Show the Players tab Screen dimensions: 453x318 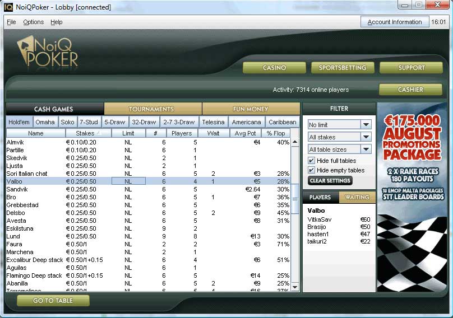click(320, 197)
